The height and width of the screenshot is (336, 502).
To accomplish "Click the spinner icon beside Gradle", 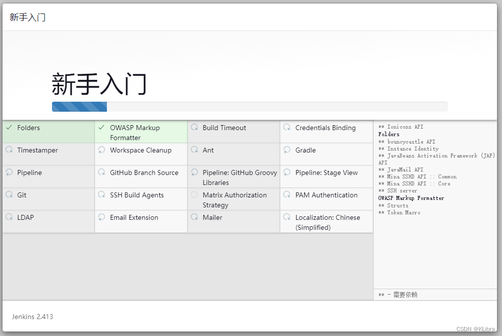I will tap(287, 150).
